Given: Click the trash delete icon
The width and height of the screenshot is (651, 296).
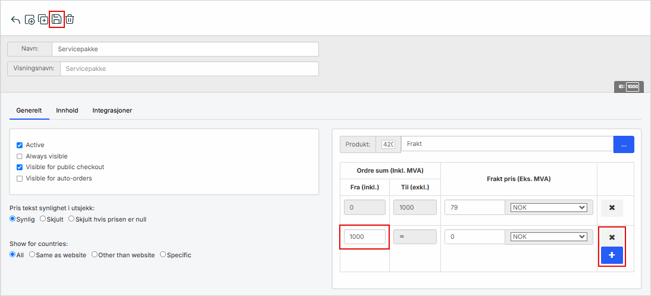Looking at the screenshot, I should click(70, 20).
